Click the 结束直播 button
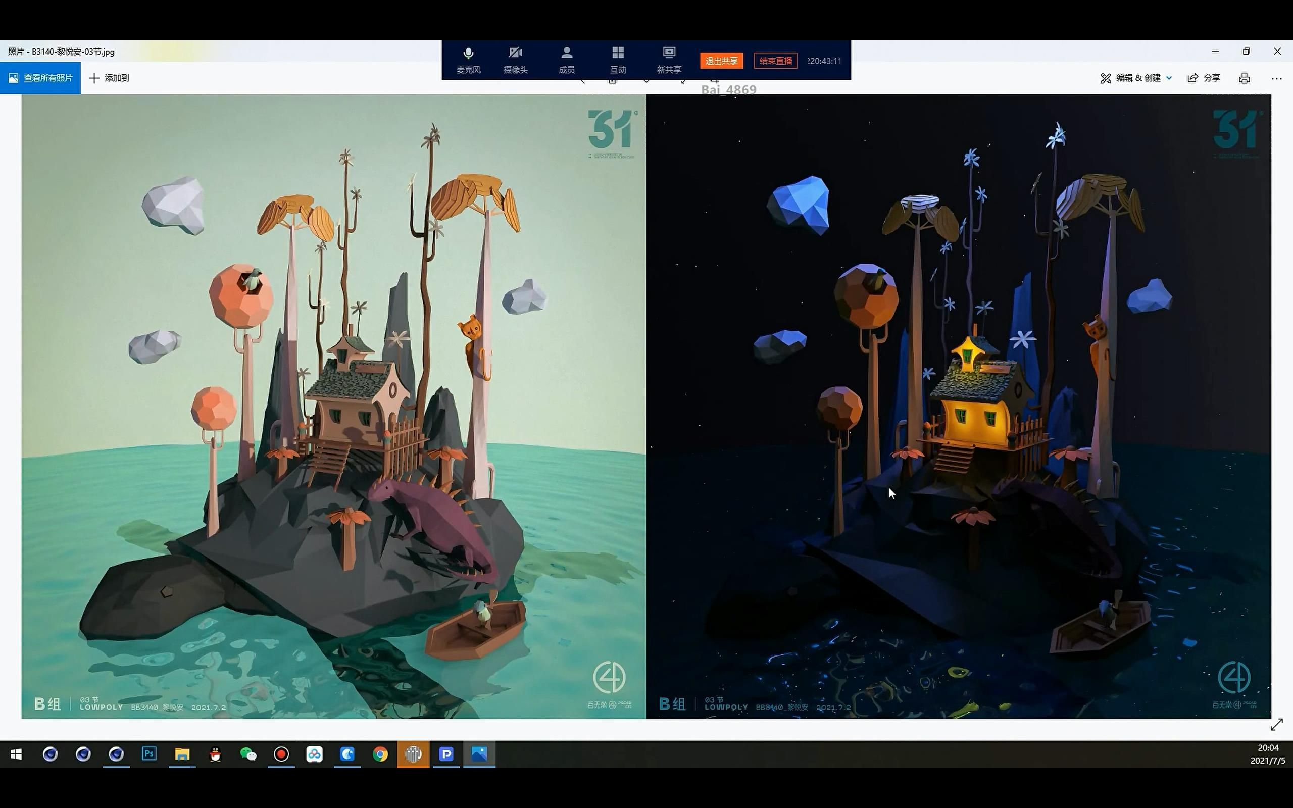 coord(775,61)
